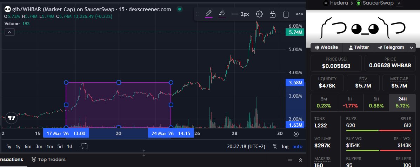Open the token Twitter link
The width and height of the screenshot is (420, 167).
pos(359,48)
